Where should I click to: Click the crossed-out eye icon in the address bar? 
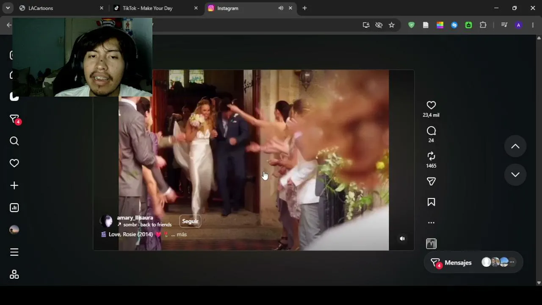379,25
